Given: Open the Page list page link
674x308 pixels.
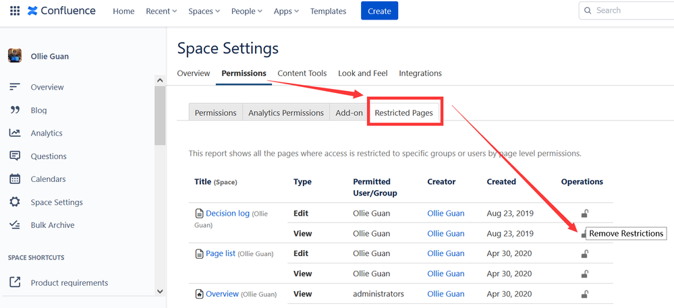Looking at the screenshot, I should (x=221, y=253).
